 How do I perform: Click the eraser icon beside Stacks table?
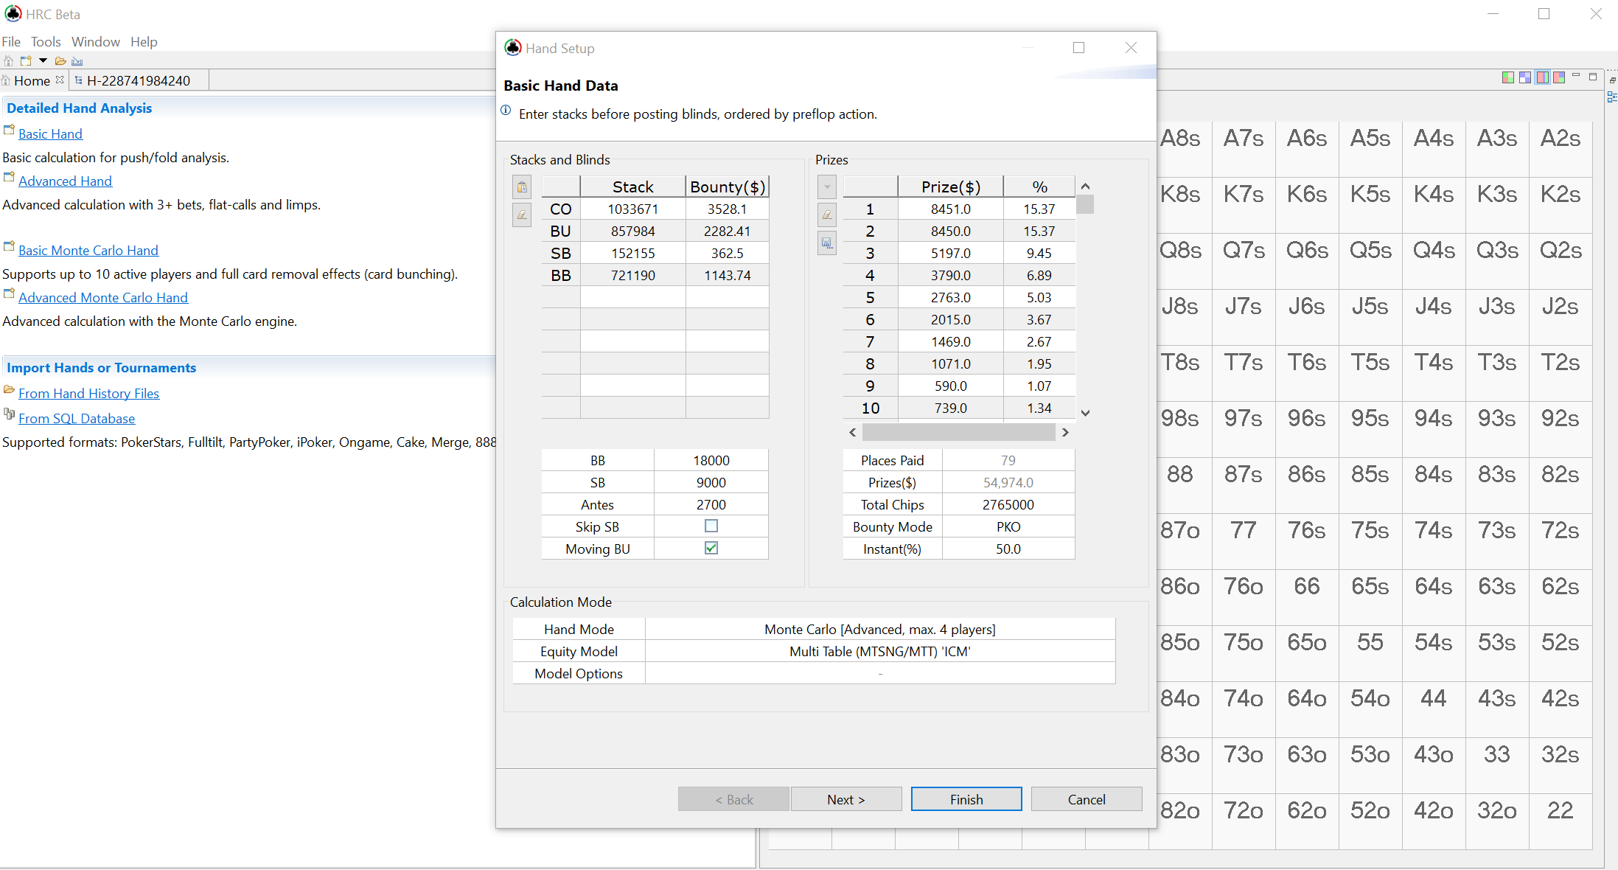522,215
